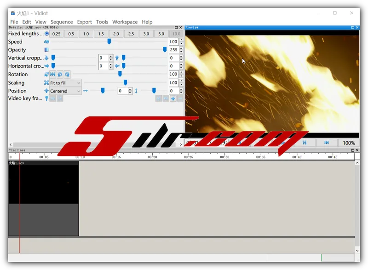Set fixed clip length to 0.25

click(56, 33)
